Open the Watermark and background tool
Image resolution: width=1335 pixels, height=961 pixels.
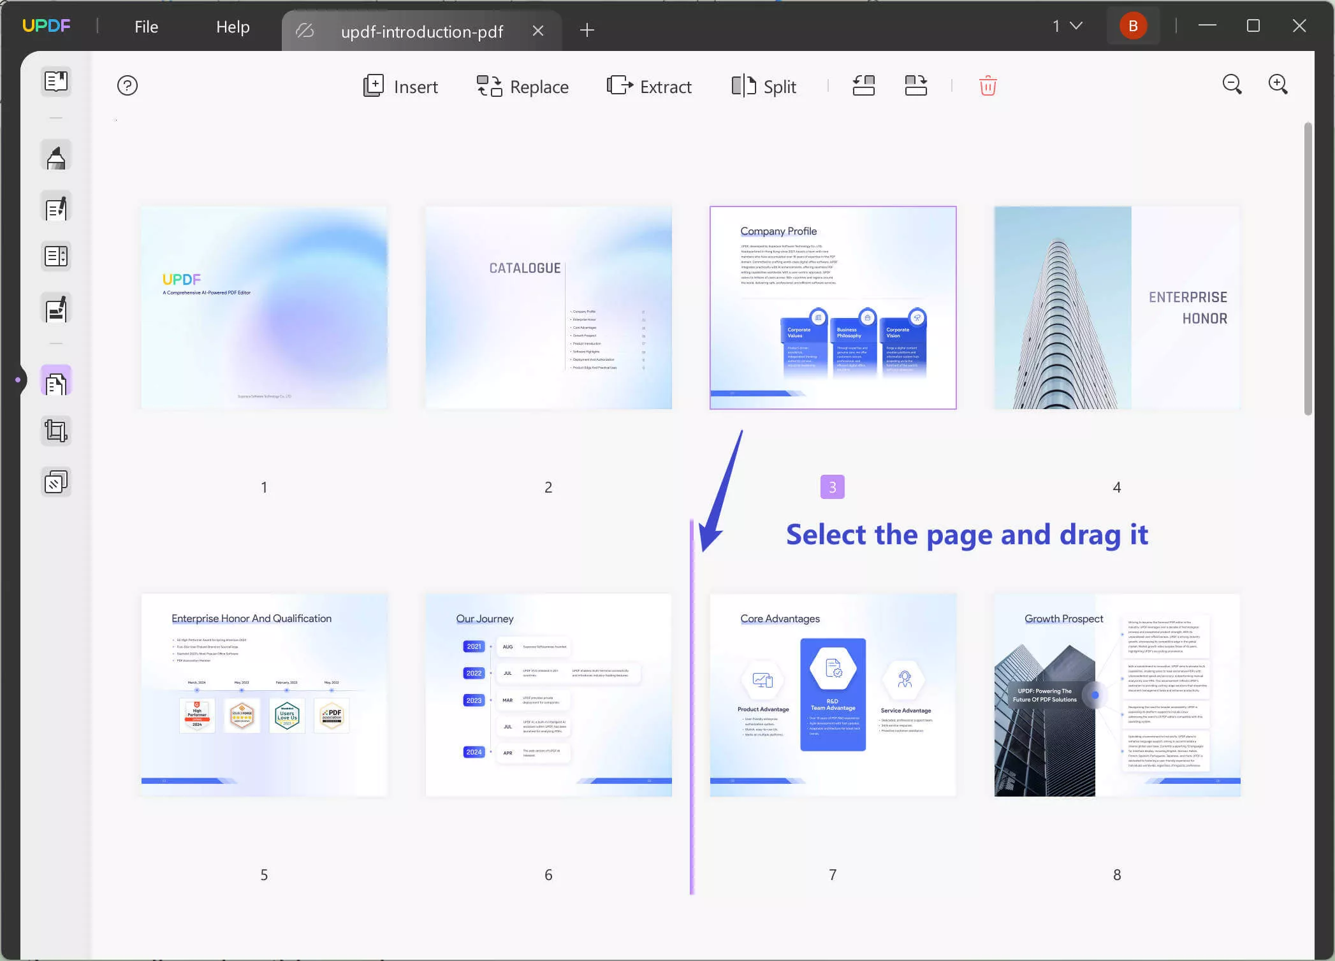click(56, 482)
